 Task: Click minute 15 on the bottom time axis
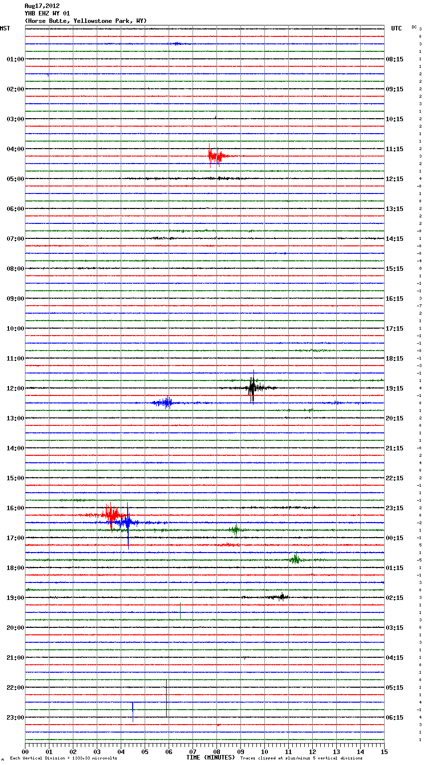[x=384, y=752]
